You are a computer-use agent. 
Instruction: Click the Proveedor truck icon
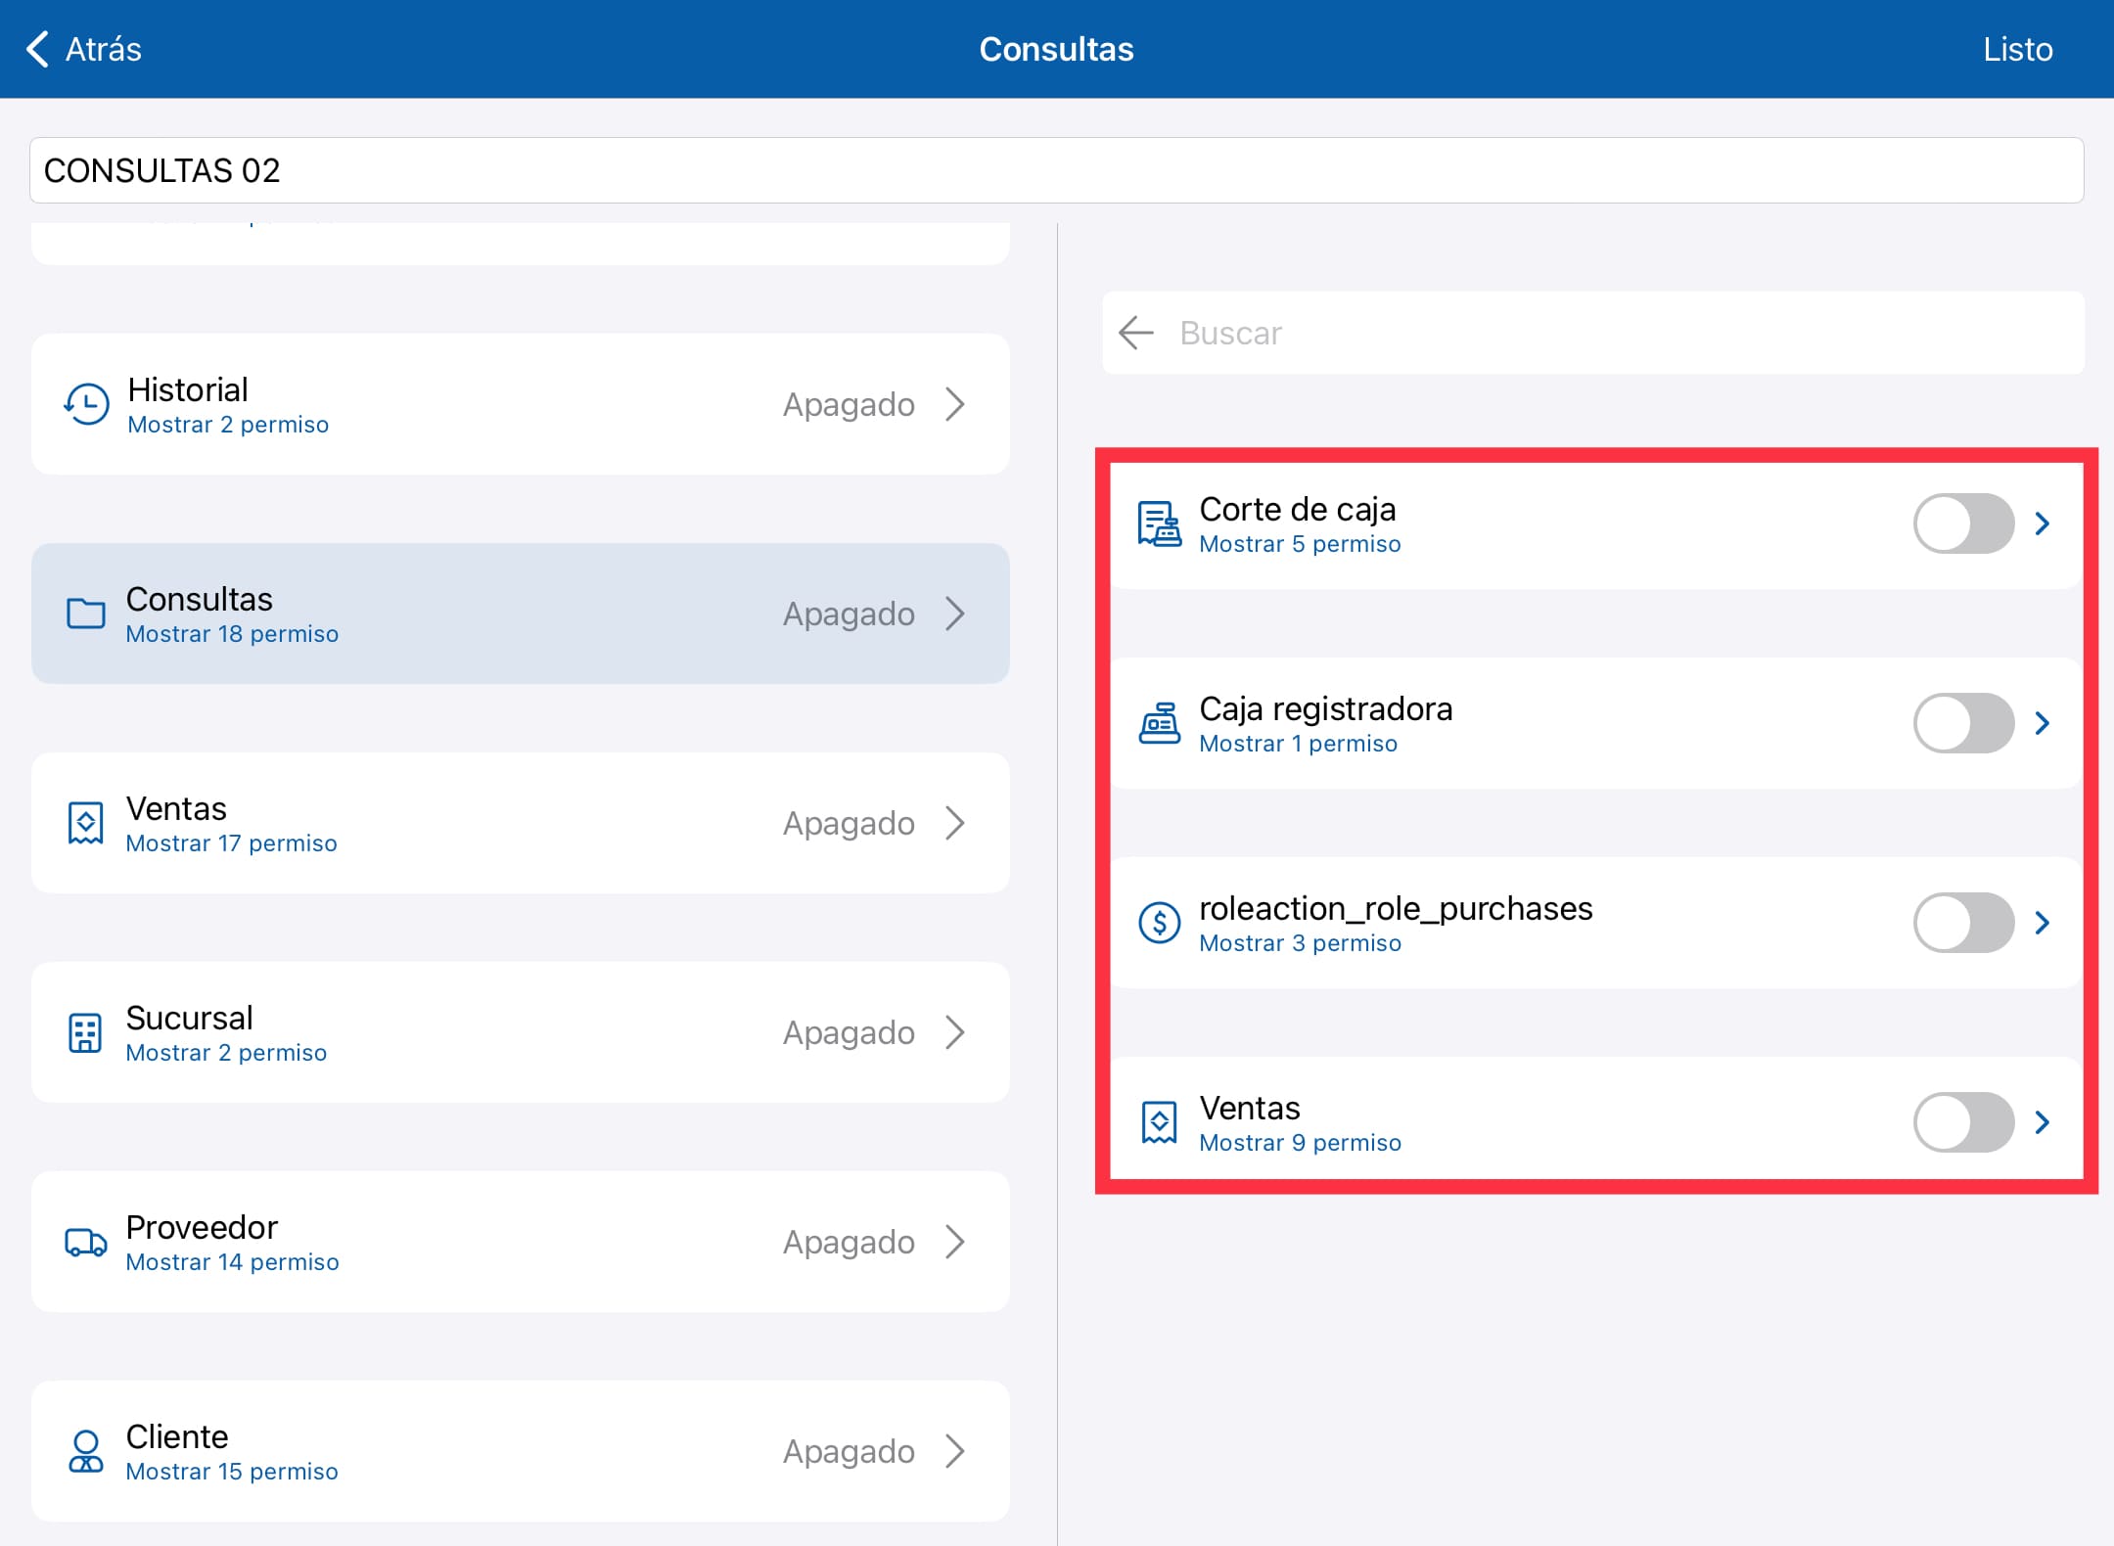[x=86, y=1242]
